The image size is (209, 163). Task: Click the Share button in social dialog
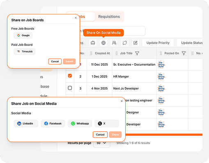[115, 135]
